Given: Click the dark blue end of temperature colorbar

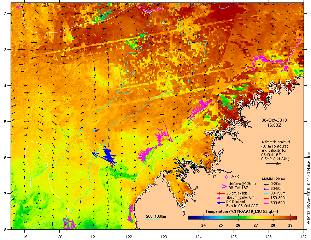Looking at the screenshot, I should 190,218.
